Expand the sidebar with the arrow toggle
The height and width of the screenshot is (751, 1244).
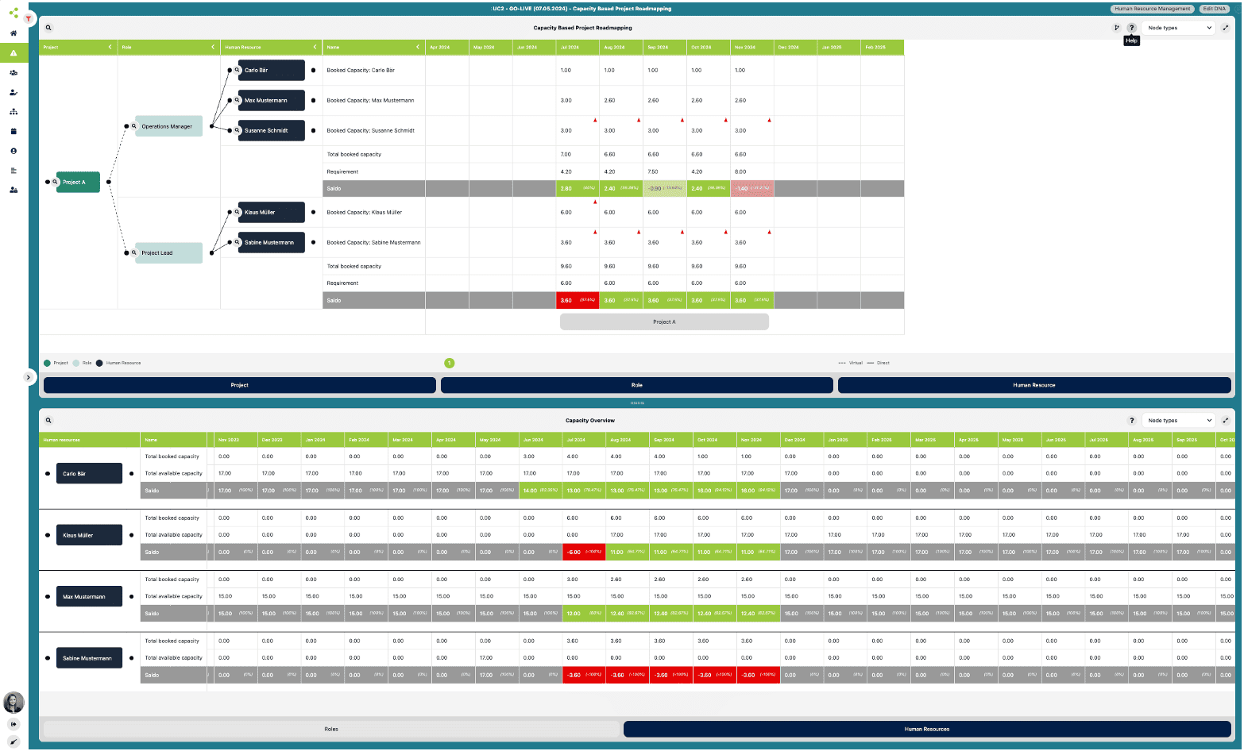click(29, 377)
